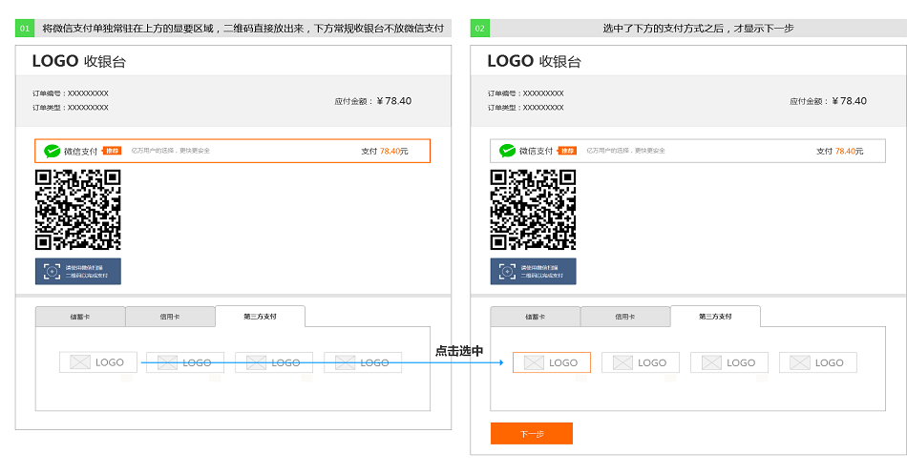Click slogan 亿万用户的选择，更快更安全 in mockup 02
This screenshot has width=907, height=474.
click(626, 151)
